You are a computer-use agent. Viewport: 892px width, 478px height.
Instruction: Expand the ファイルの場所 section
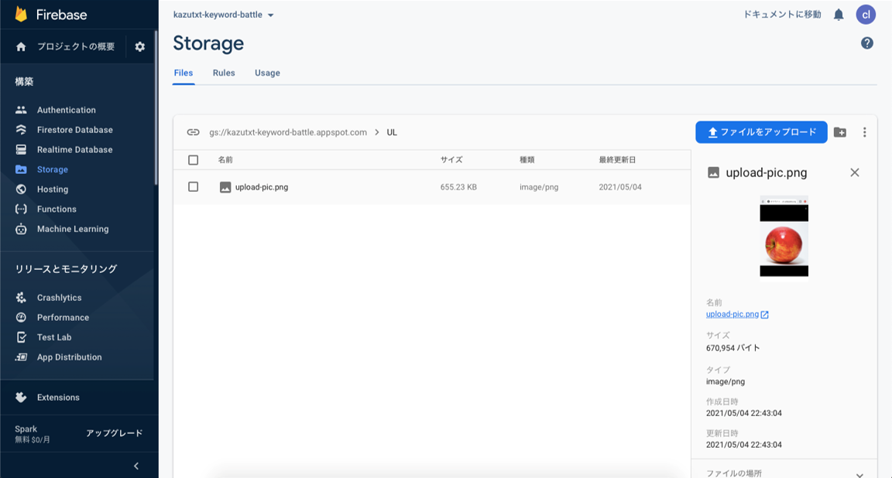[859, 474]
